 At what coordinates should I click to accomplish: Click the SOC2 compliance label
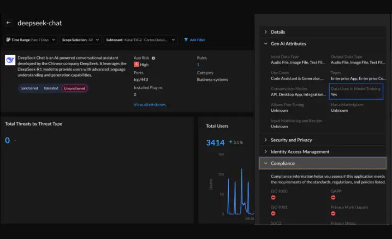coord(276,223)
